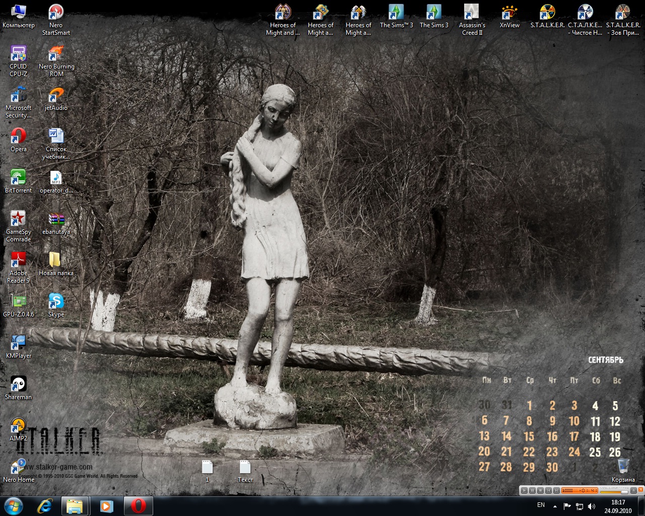Image resolution: width=645 pixels, height=516 pixels.
Task: Open the network tray icon
Action: click(x=579, y=506)
